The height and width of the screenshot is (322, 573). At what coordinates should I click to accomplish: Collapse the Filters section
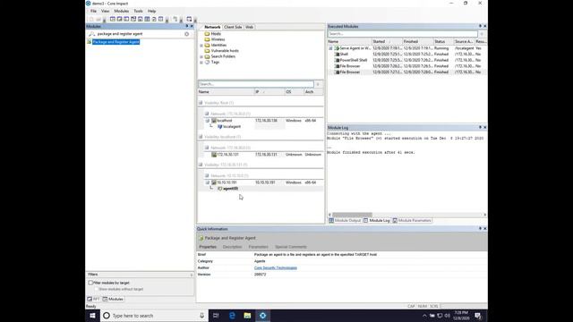(x=191, y=275)
